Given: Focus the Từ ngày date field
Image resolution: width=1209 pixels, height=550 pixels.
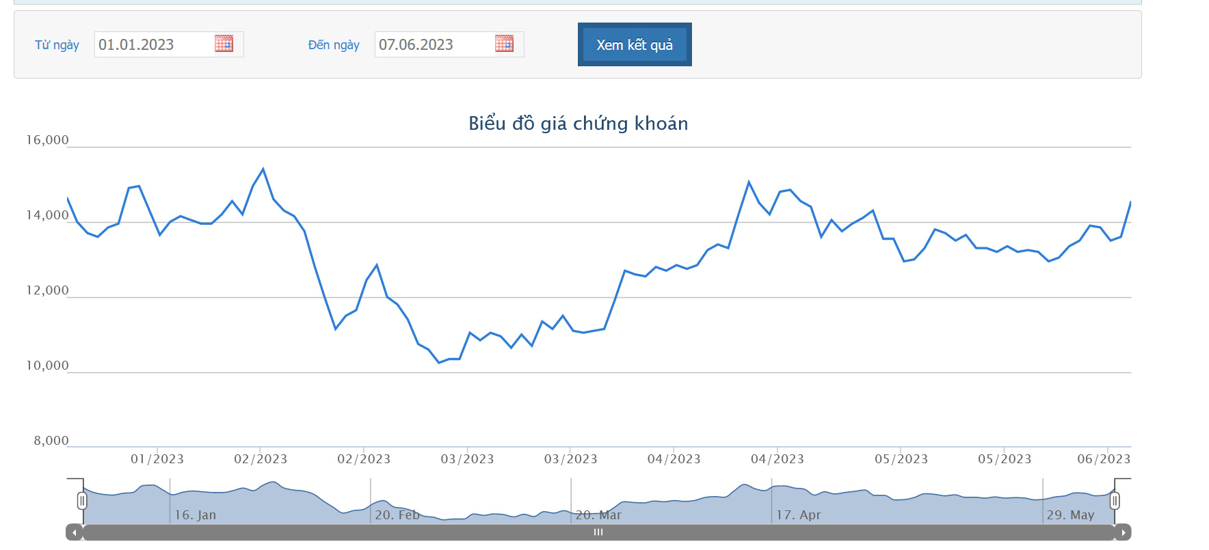Looking at the screenshot, I should pos(152,44).
